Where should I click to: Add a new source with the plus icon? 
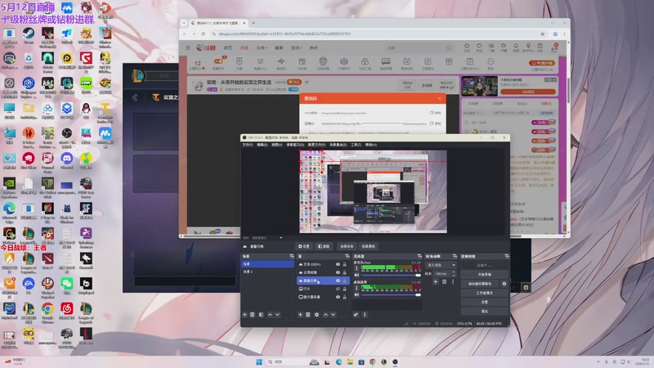coord(300,315)
